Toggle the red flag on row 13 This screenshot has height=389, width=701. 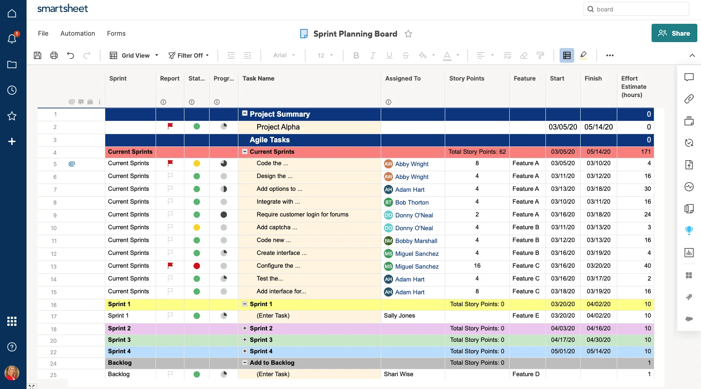coord(170,265)
